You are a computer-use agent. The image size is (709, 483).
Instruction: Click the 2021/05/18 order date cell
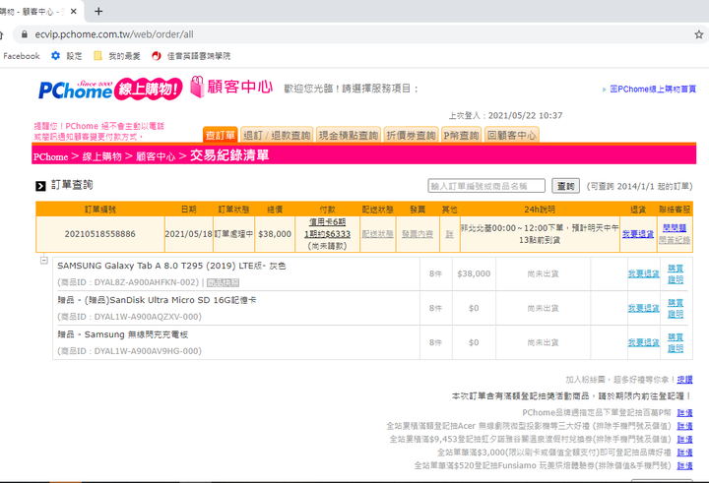(188, 234)
